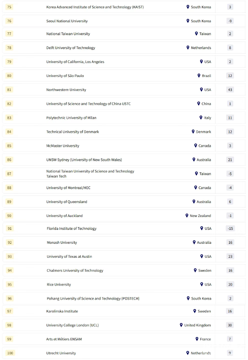
Task: Click Northwestern's rank change value 43
Action: [x=230, y=90]
